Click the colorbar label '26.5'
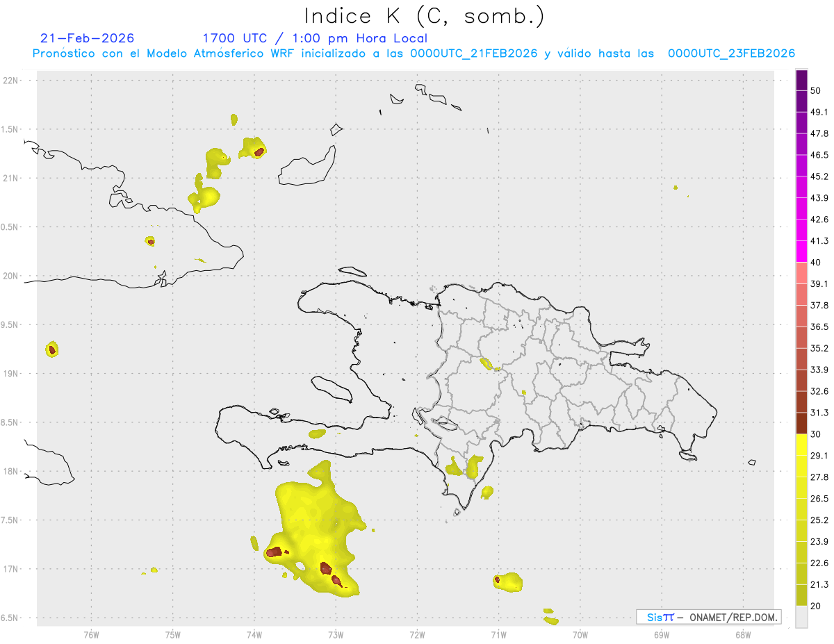 point(819,499)
